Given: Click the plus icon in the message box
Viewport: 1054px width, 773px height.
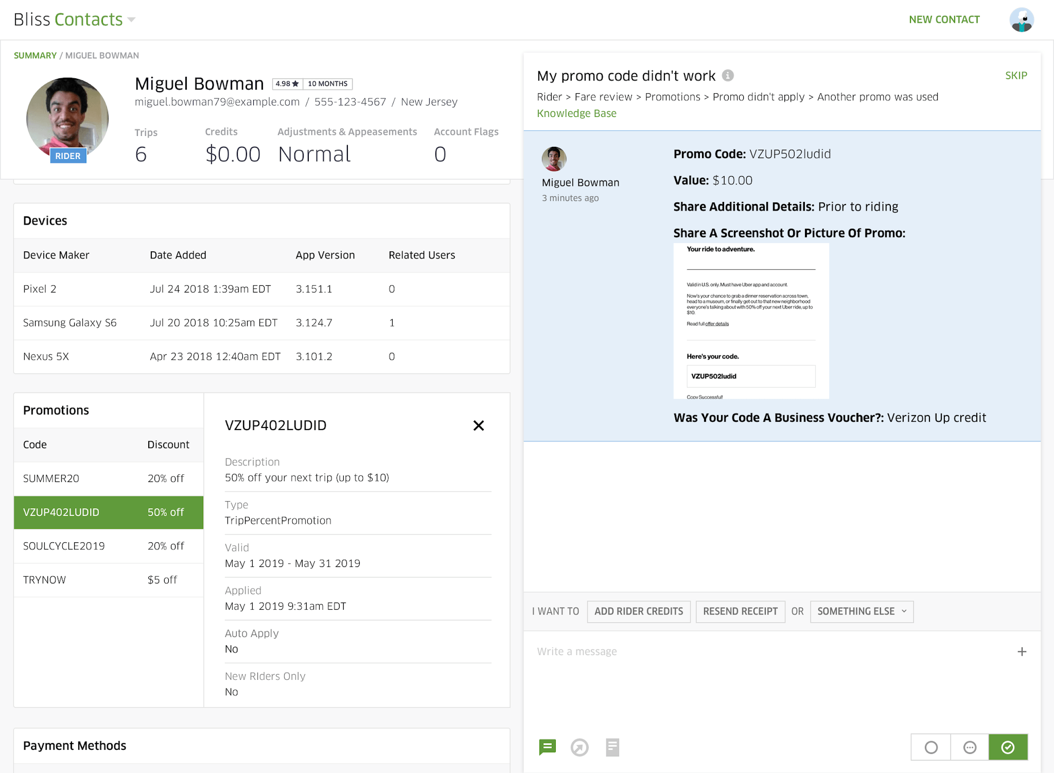Looking at the screenshot, I should coord(1022,651).
